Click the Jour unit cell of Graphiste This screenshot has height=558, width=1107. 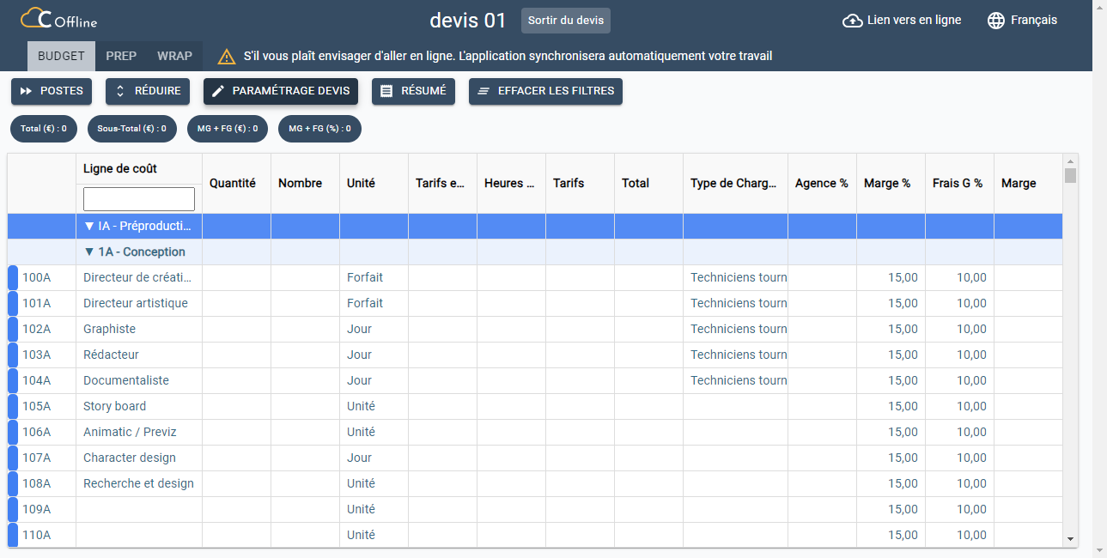coord(374,330)
